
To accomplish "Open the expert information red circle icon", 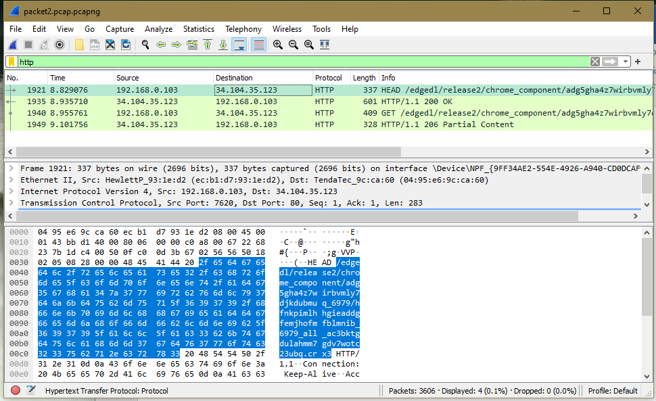I will (15, 390).
